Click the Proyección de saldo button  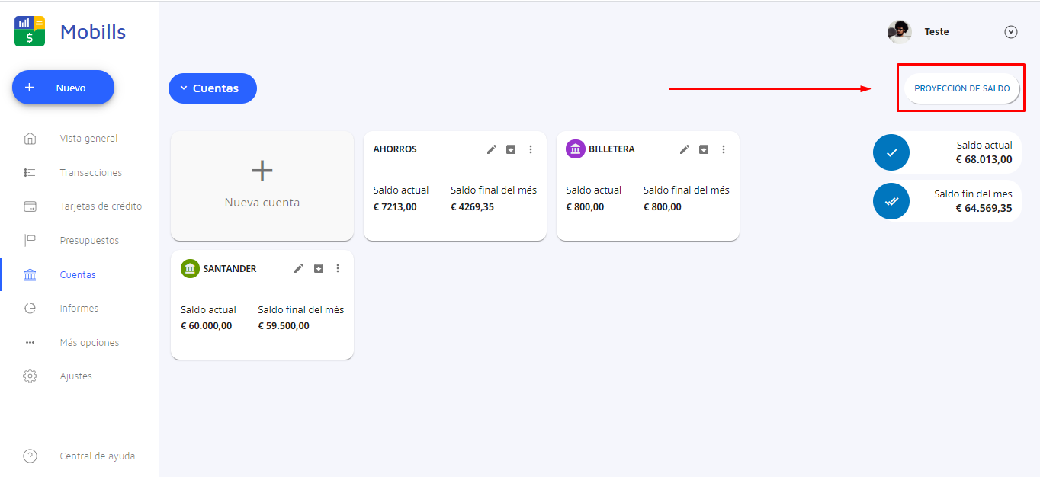point(961,88)
